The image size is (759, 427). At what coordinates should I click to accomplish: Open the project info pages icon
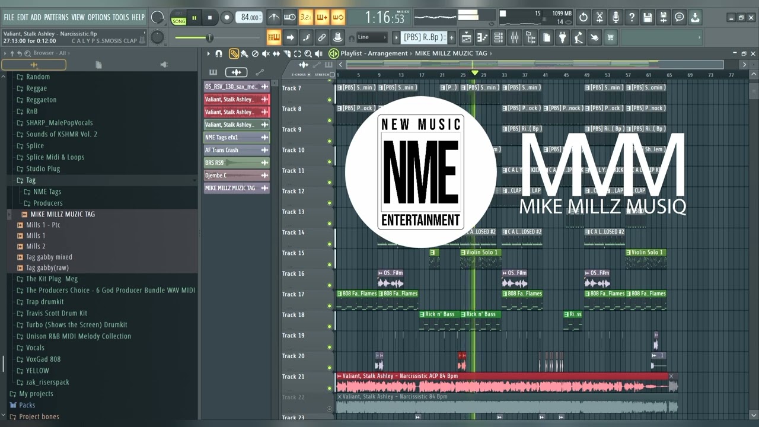(x=547, y=37)
